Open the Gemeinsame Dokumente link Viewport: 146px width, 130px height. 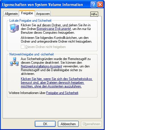point(54,29)
